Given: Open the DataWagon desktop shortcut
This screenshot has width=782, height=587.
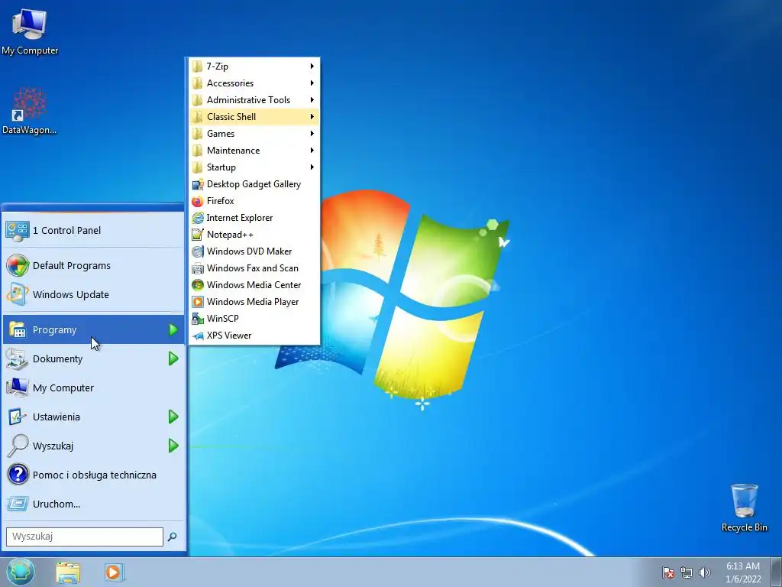Looking at the screenshot, I should [30, 111].
